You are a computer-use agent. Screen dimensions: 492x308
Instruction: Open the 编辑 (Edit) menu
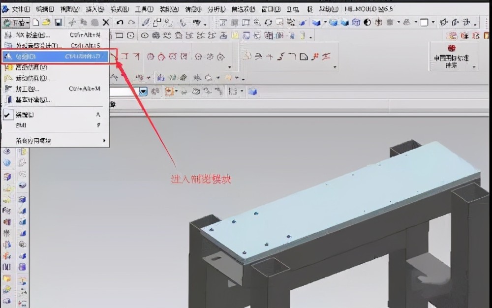[x=45, y=9]
